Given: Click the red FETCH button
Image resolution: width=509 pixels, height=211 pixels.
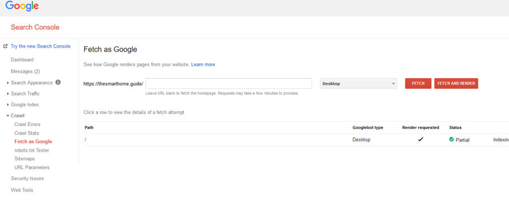Looking at the screenshot, I should [418, 83].
